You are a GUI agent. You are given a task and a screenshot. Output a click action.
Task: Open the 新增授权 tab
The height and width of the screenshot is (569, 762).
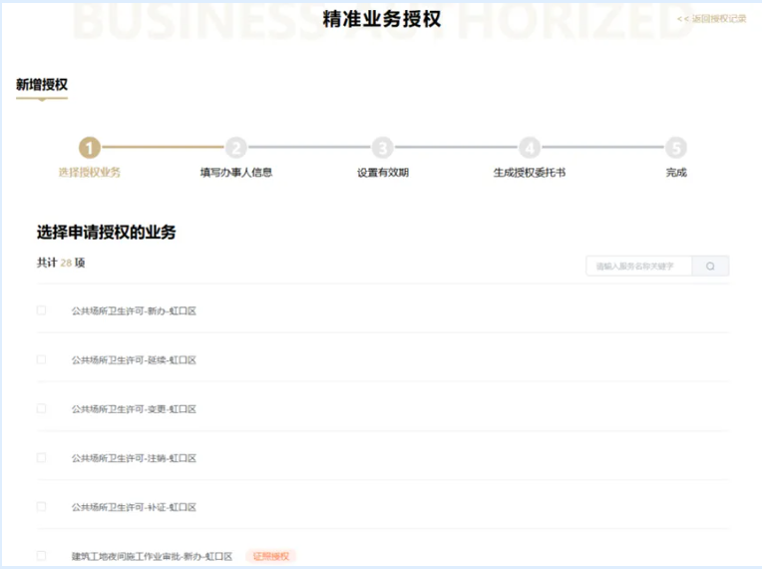(x=42, y=86)
